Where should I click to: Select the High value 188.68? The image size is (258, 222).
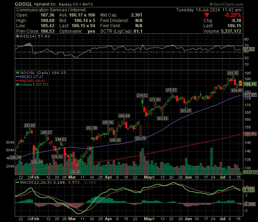pos(48,21)
